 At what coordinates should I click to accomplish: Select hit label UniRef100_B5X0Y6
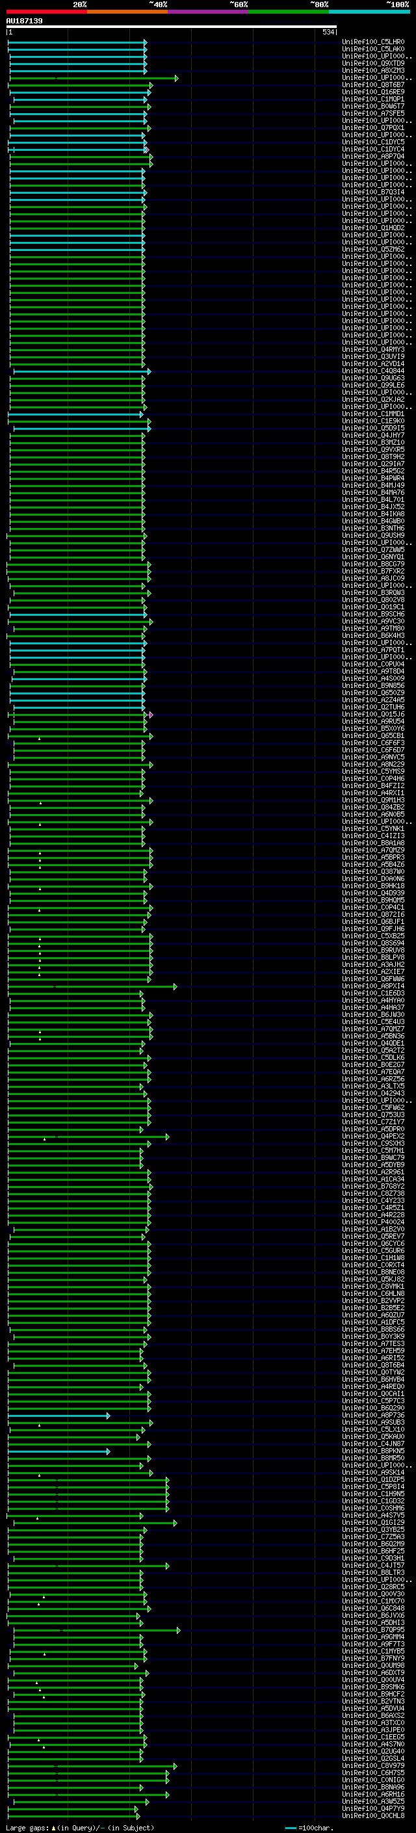[373, 729]
